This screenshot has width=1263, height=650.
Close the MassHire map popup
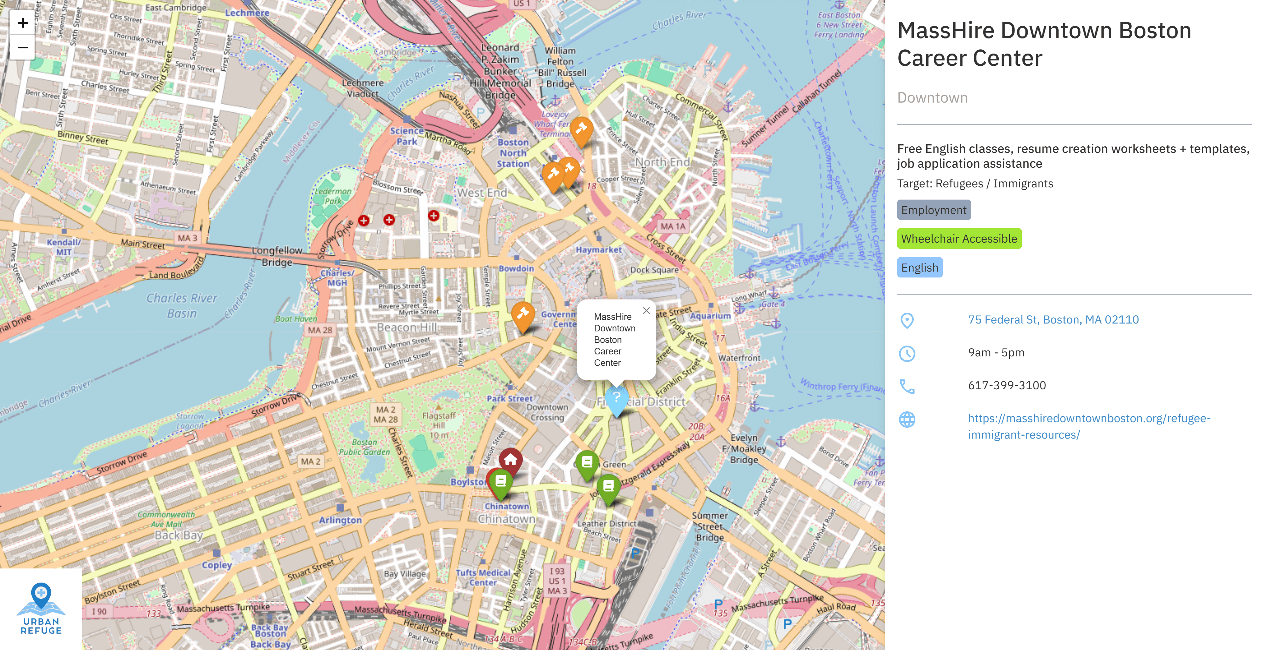646,311
